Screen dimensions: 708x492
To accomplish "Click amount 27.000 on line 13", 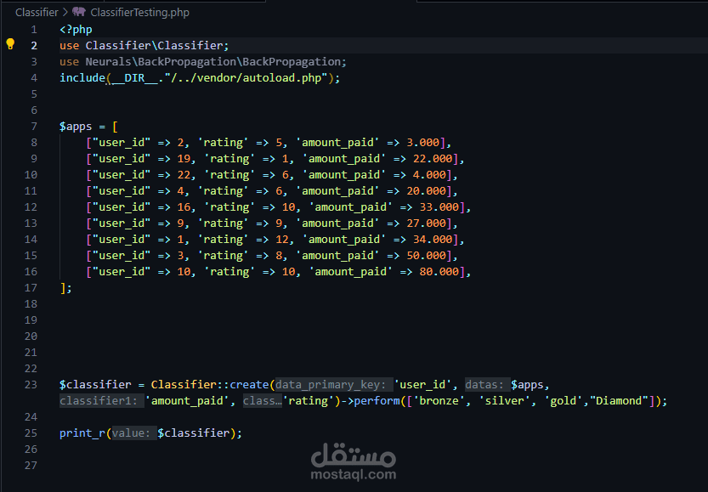I will 427,223.
